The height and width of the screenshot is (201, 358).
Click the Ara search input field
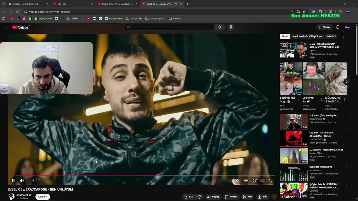[169, 27]
